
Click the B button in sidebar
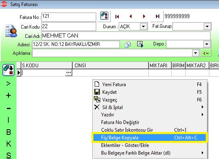(x=8, y=132)
